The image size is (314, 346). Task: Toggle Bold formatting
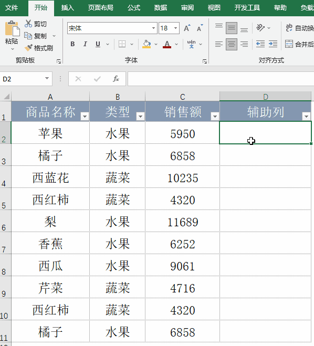[72, 44]
